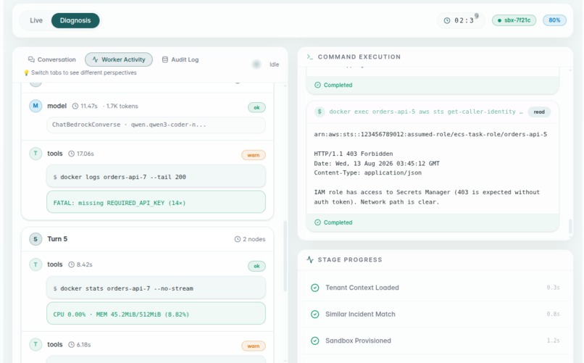Click the upper Completed status check icon

317,85
